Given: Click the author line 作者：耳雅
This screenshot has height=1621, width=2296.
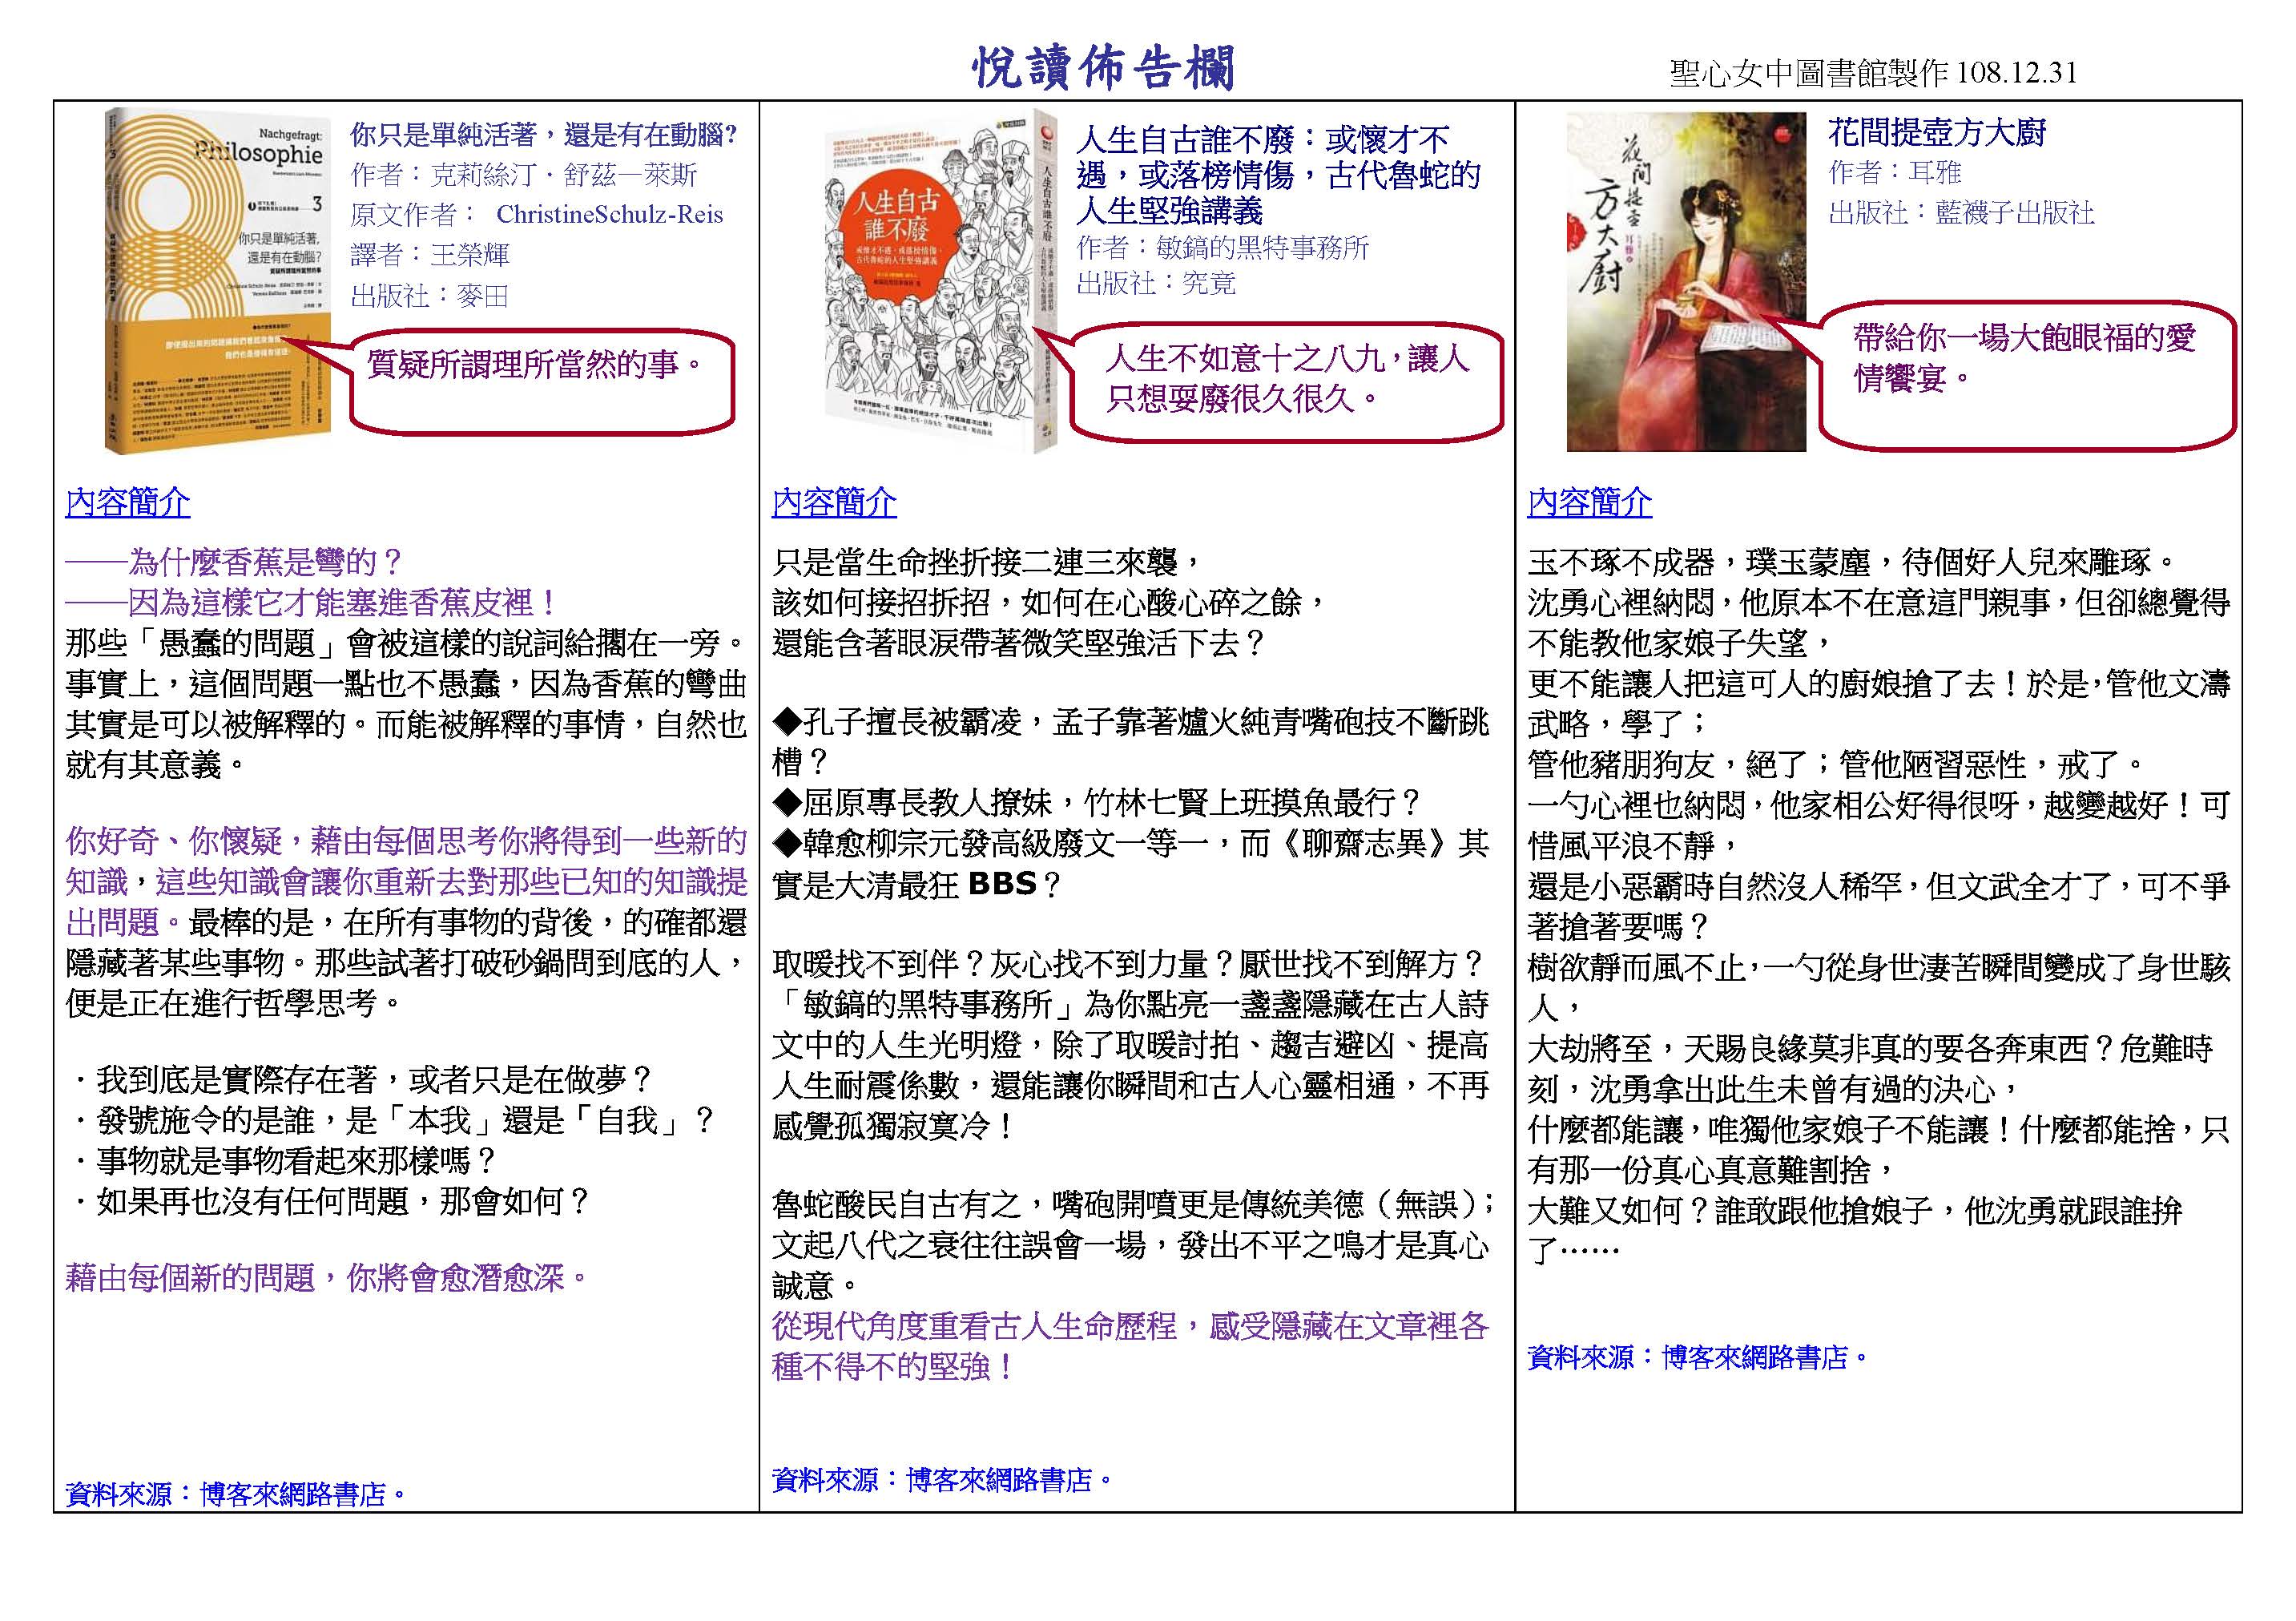Looking at the screenshot, I should 1894,172.
